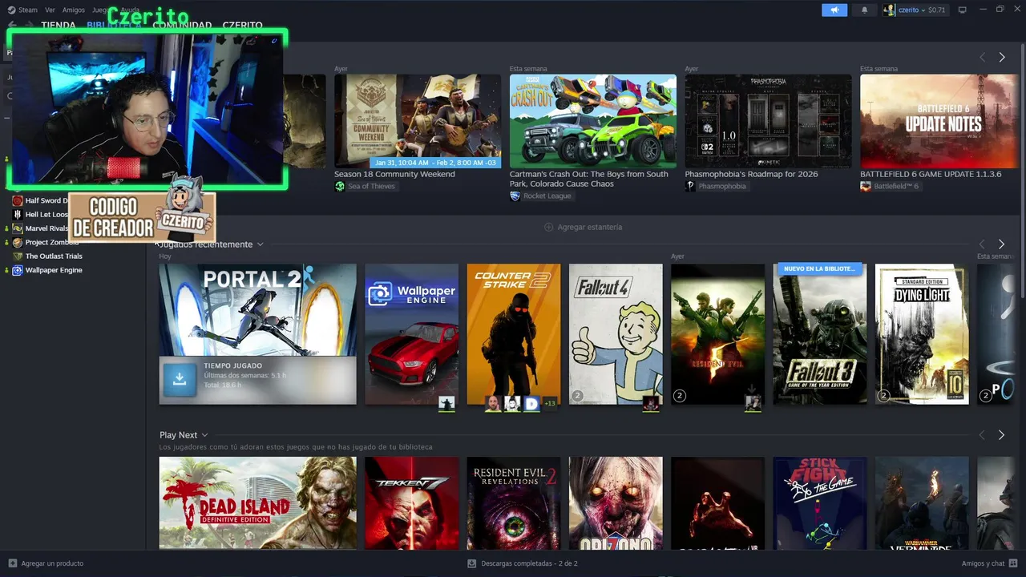This screenshot has width=1026, height=577.
Task: Select the Fallout 3 game cover
Action: coord(820,334)
